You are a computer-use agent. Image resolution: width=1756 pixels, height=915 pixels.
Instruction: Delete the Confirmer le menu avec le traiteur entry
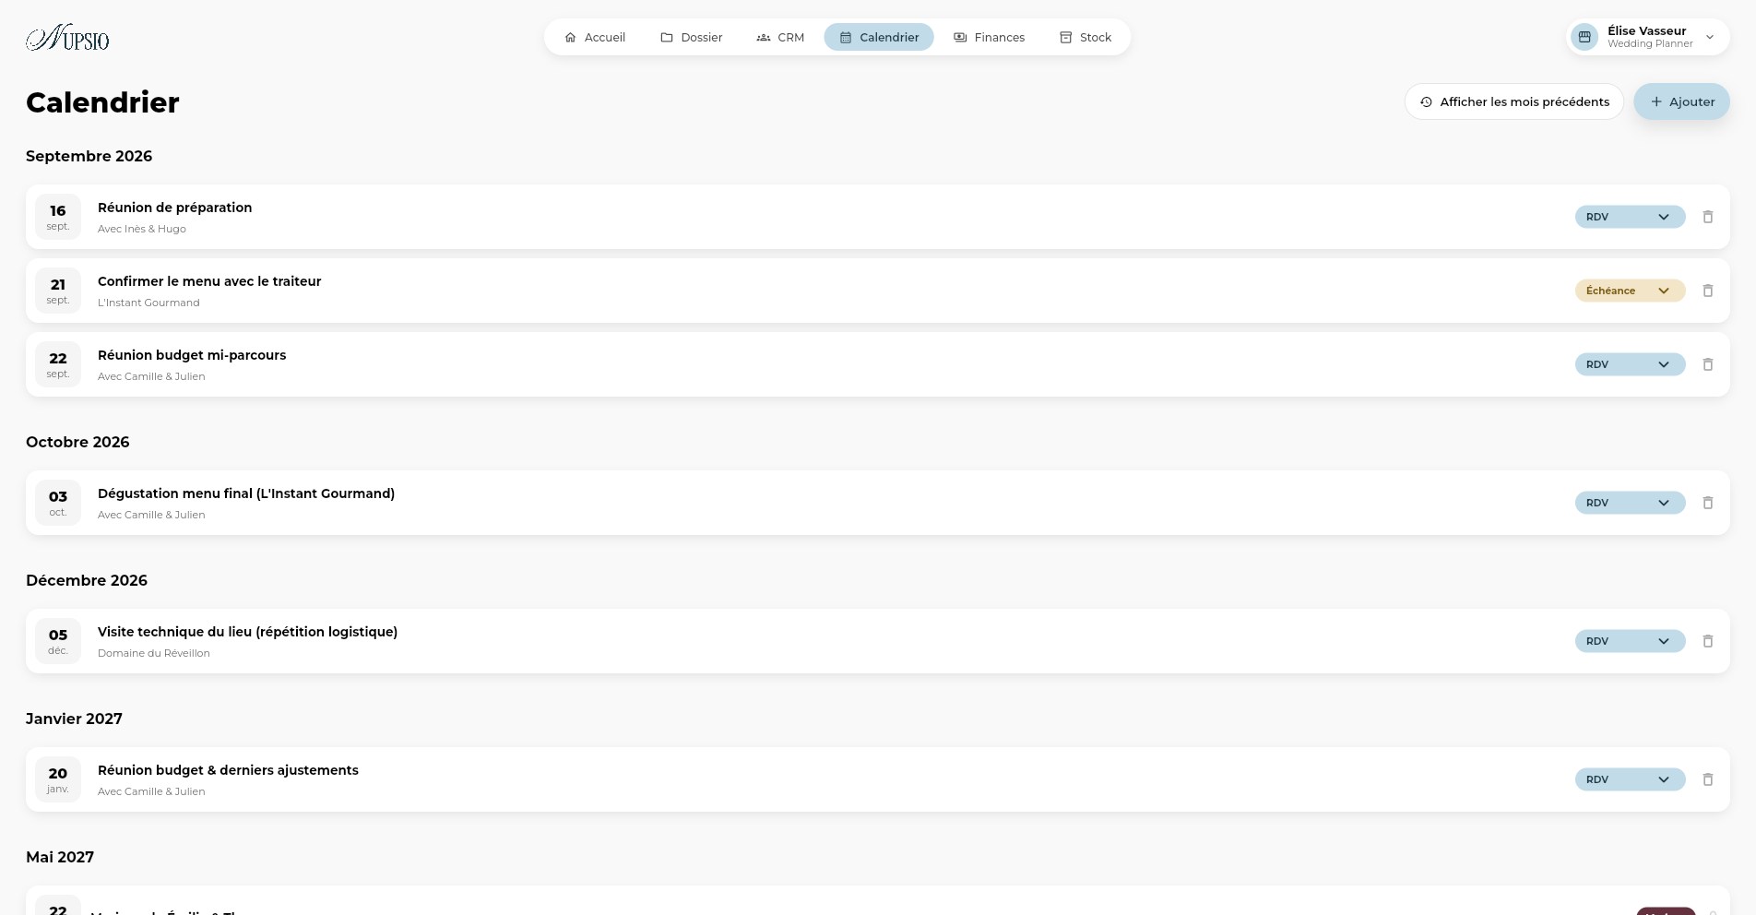(1707, 291)
